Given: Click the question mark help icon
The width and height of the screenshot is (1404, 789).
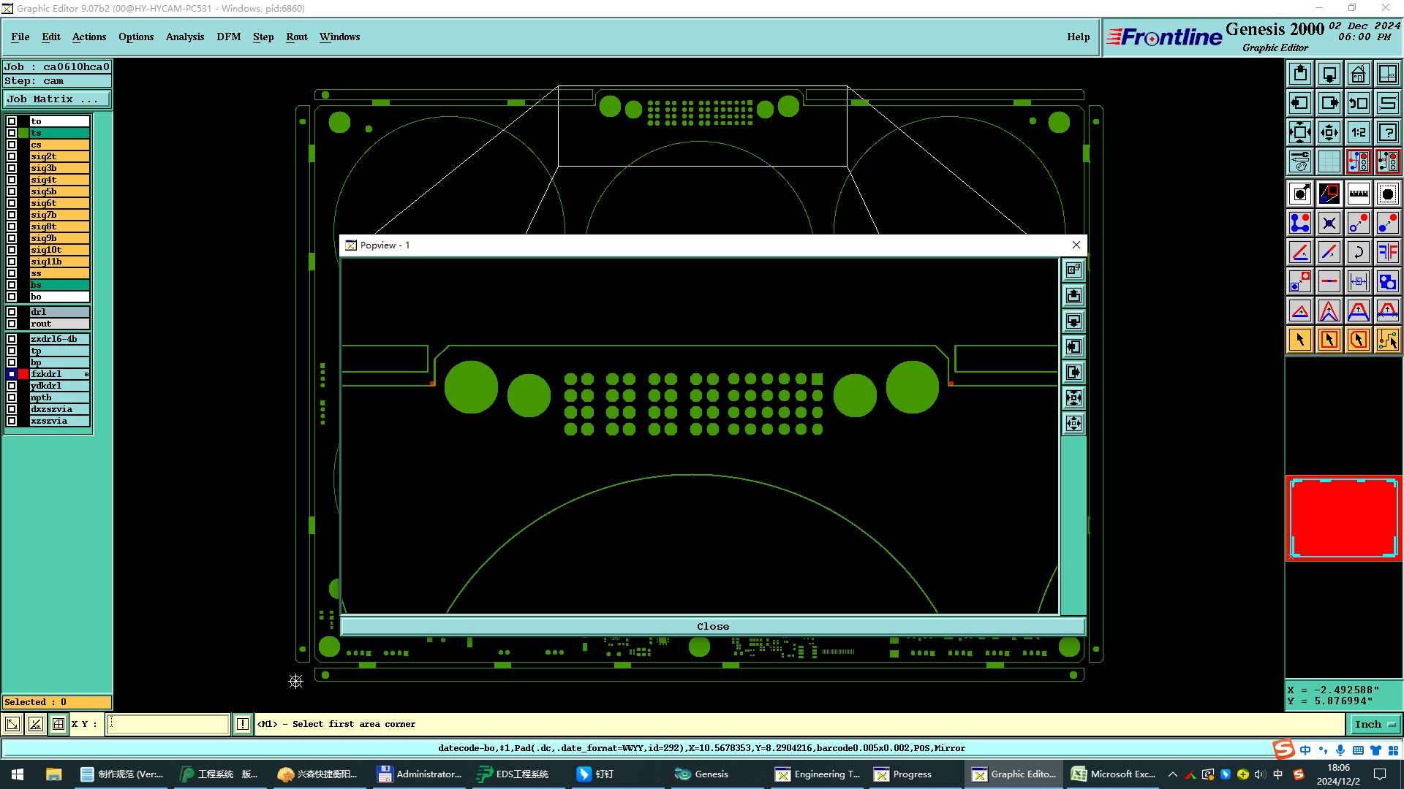Looking at the screenshot, I should click(x=1387, y=132).
